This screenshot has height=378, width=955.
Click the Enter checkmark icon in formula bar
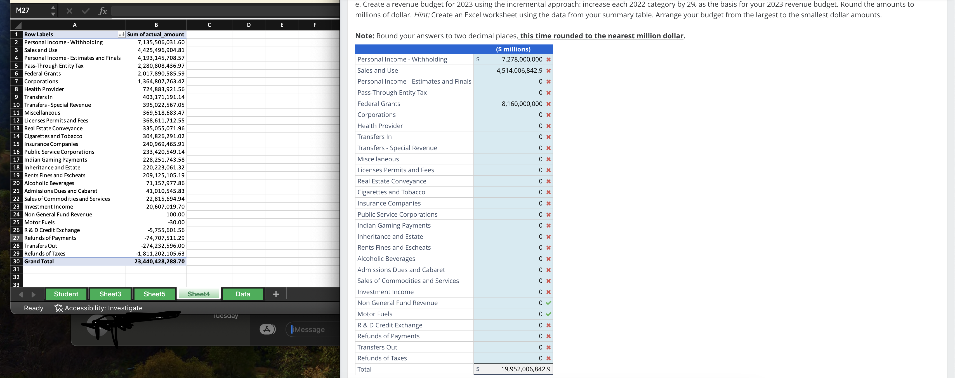pos(86,11)
